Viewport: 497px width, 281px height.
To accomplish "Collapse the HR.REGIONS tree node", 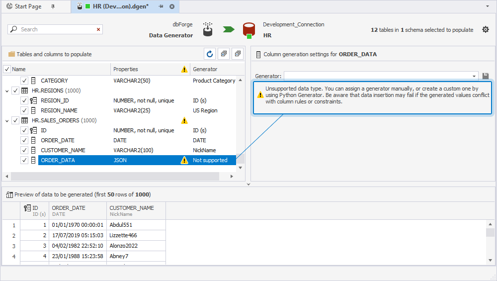I will (x=7, y=91).
